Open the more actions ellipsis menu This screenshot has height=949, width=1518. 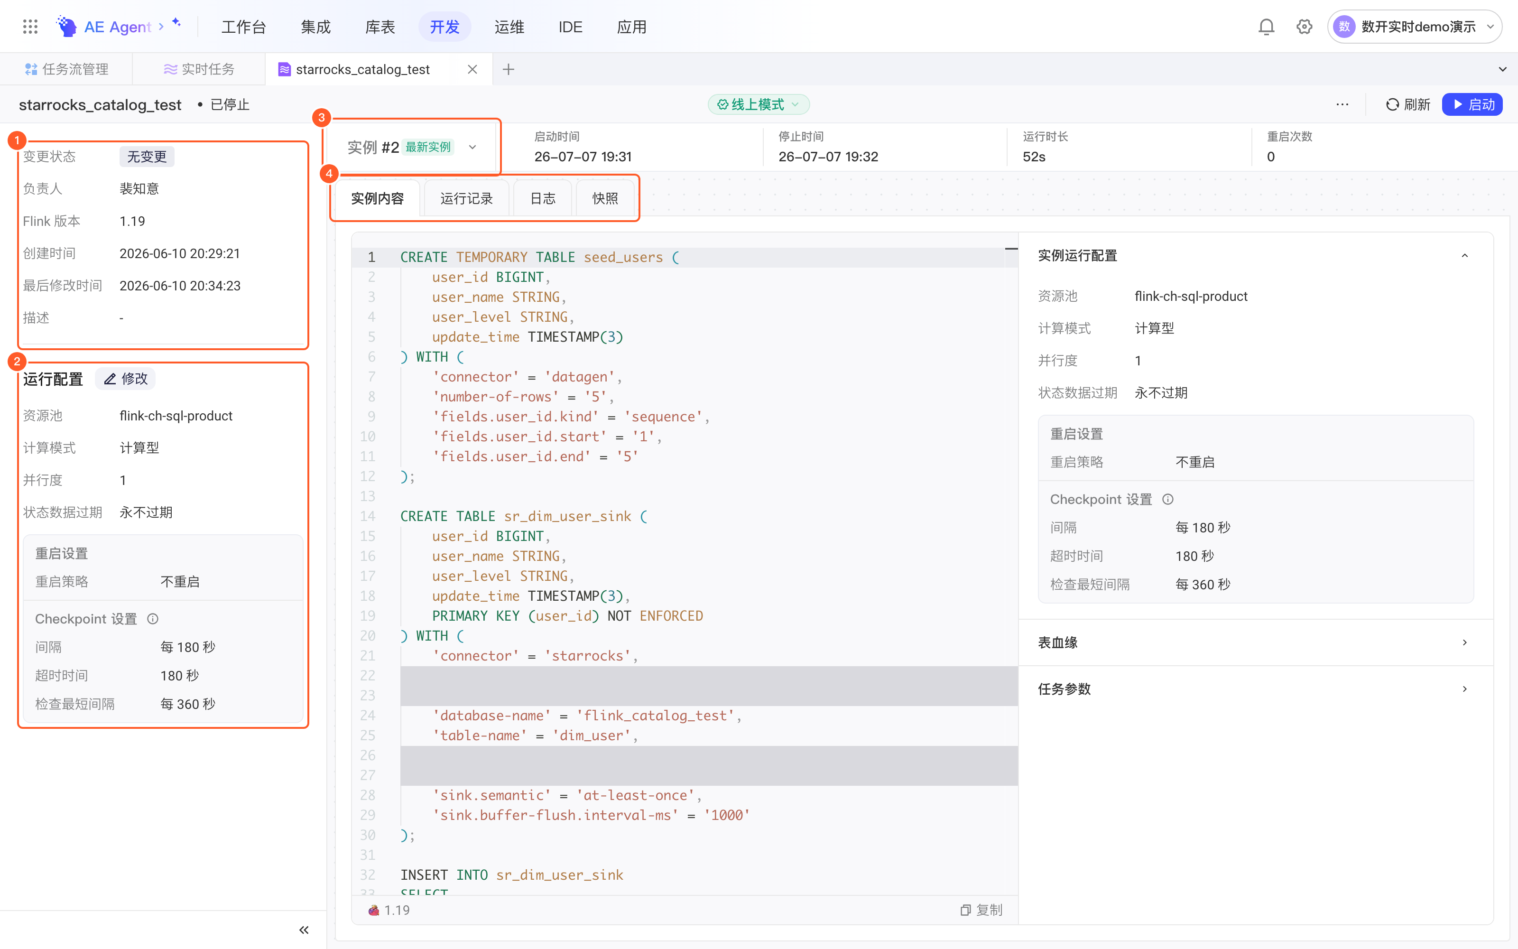coord(1342,104)
